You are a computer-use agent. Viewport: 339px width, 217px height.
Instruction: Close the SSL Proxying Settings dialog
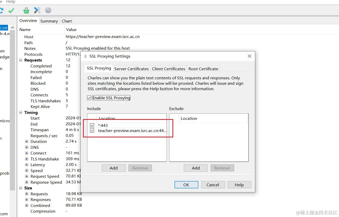point(249,56)
